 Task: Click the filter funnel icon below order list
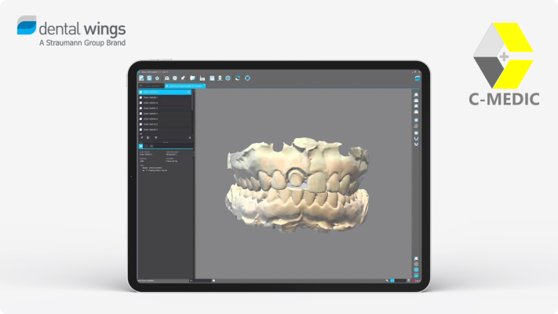(155, 137)
